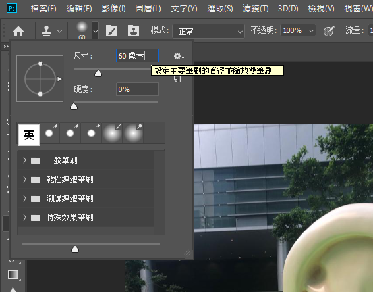Open the 文字(Y) menu
Viewport: 373px width, 292px height.
tap(184, 9)
